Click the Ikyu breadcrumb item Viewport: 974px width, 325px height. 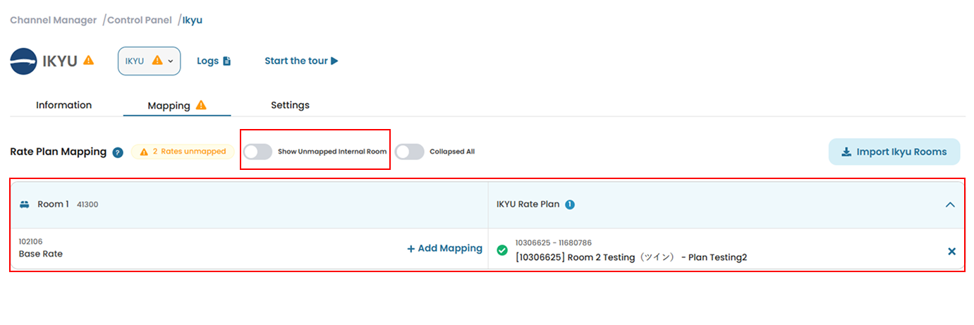193,20
